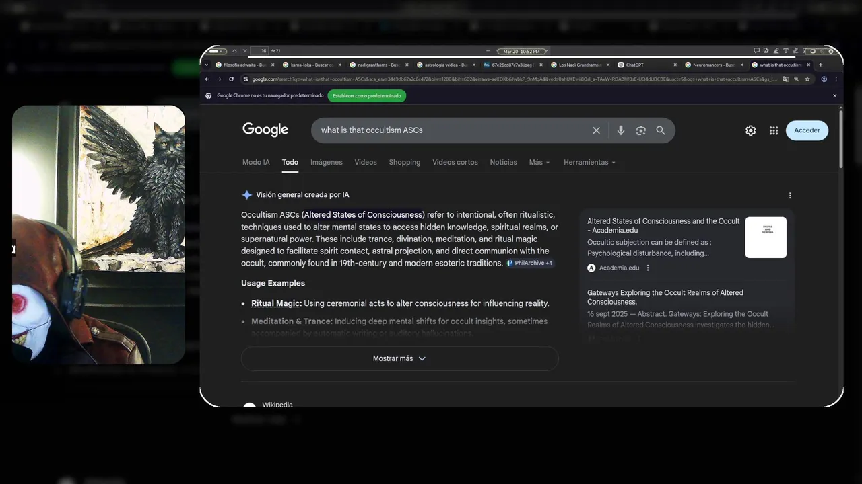Open the Altered States of Consciousness highlighted term
The height and width of the screenshot is (484, 862).
(x=363, y=215)
